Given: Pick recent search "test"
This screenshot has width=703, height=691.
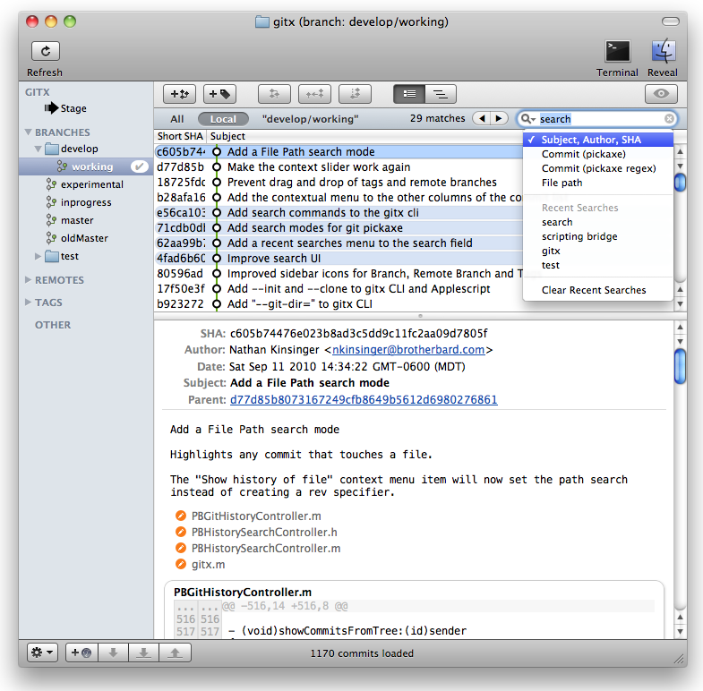Looking at the screenshot, I should tap(597, 265).
